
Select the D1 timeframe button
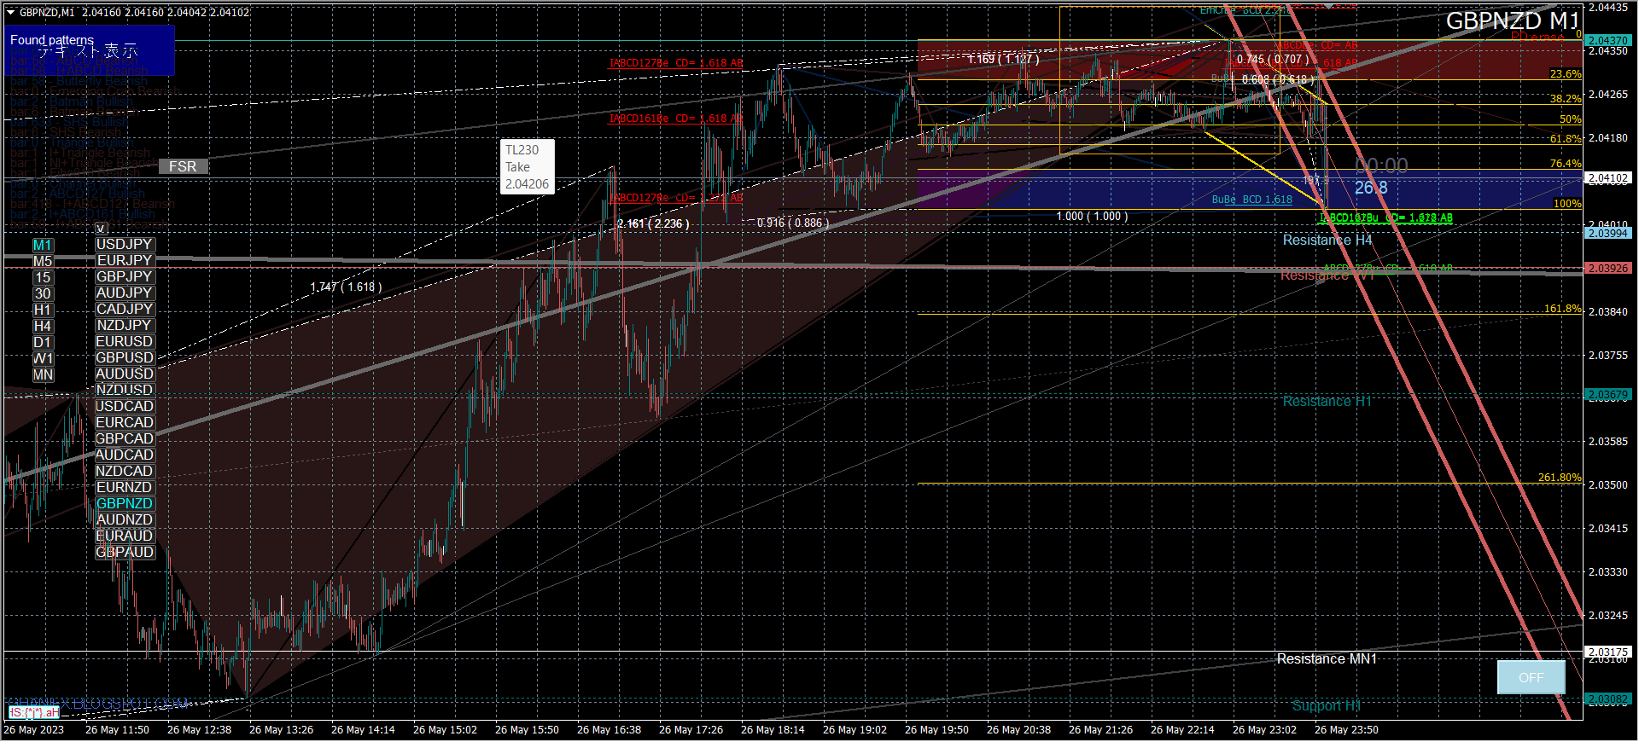pyautogui.click(x=43, y=343)
